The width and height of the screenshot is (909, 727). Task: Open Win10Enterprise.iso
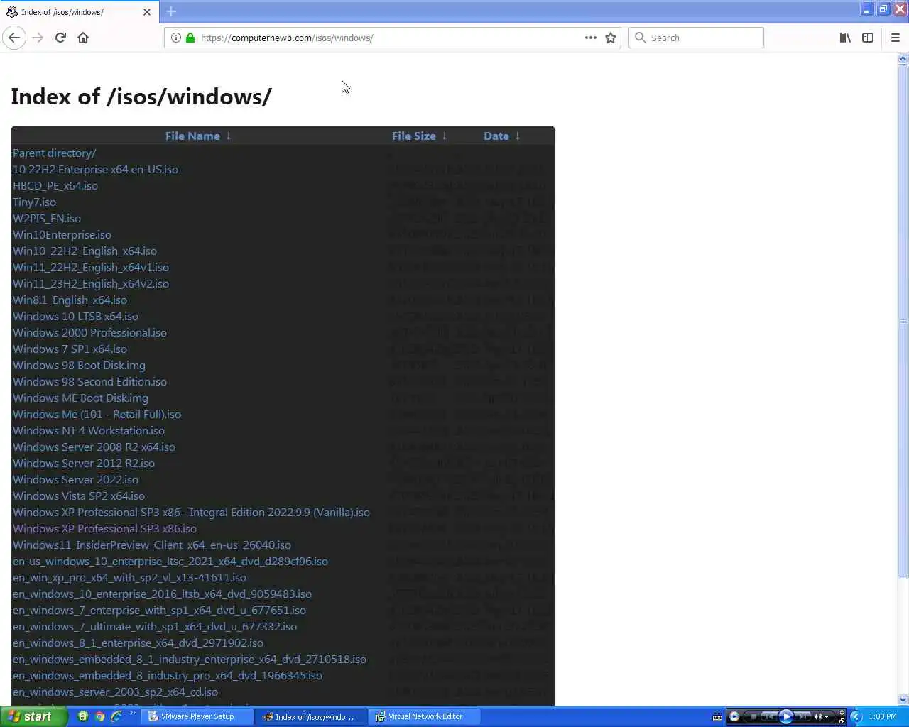point(62,234)
